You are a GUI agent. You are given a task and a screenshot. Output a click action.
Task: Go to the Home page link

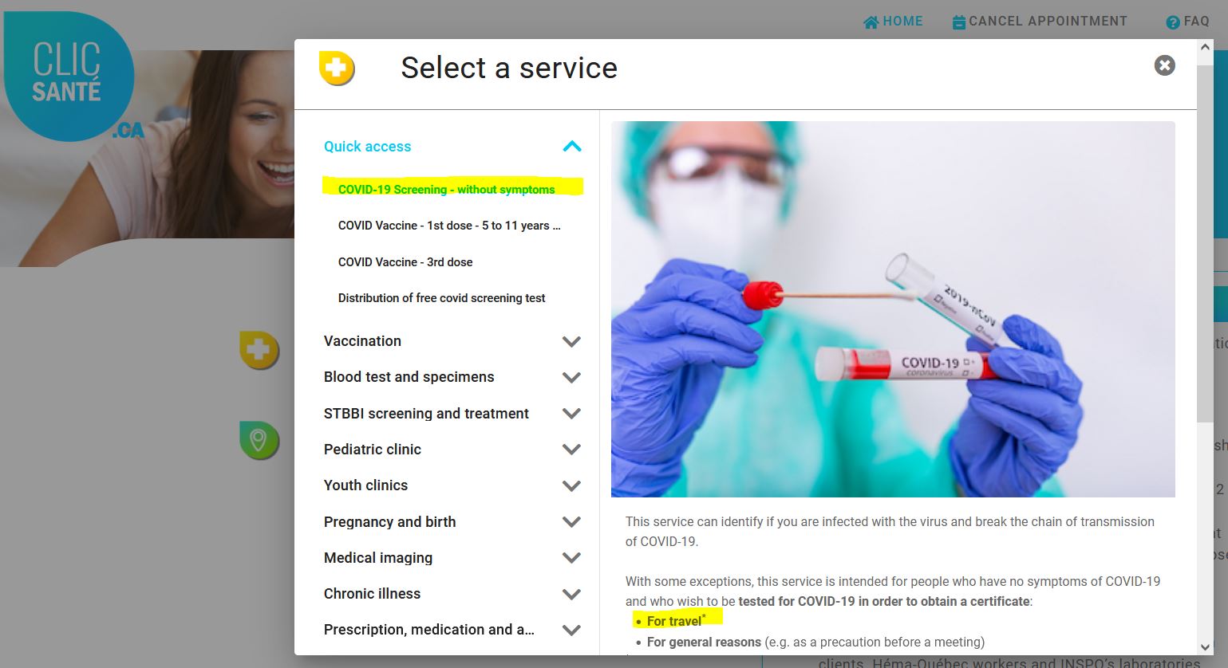[902, 22]
